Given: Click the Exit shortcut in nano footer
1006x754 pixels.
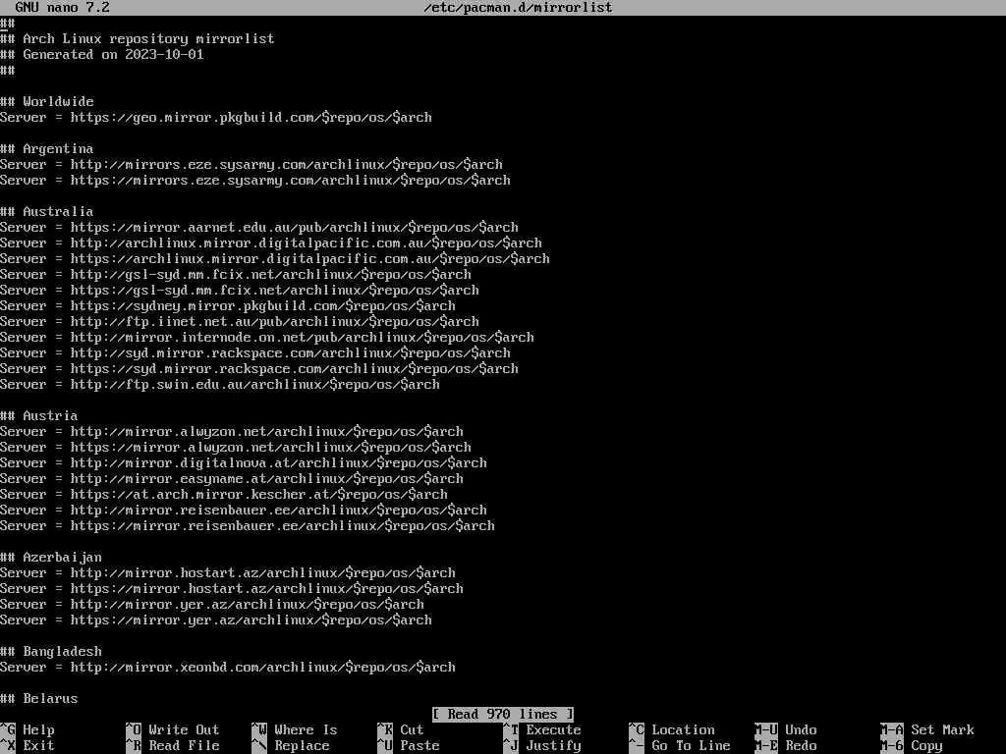Looking at the screenshot, I should (28, 746).
